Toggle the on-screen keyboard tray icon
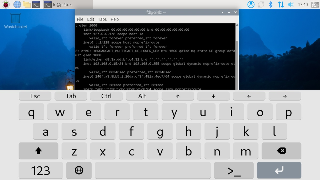This screenshot has width=320, height=180. 315,4
